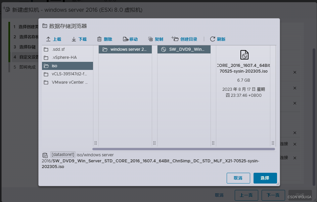
Task: Click the vCLS-395147d2 folder icon
Action: click(x=46, y=74)
